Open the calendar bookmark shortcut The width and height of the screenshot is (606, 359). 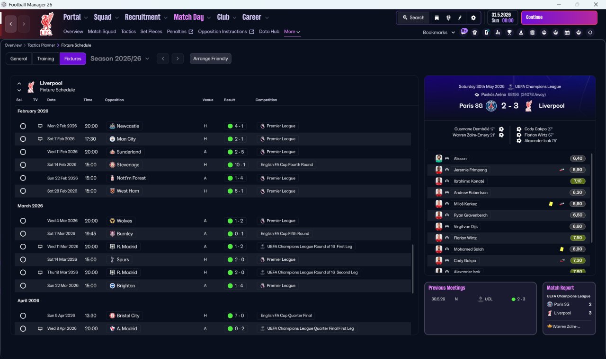pyautogui.click(x=567, y=32)
